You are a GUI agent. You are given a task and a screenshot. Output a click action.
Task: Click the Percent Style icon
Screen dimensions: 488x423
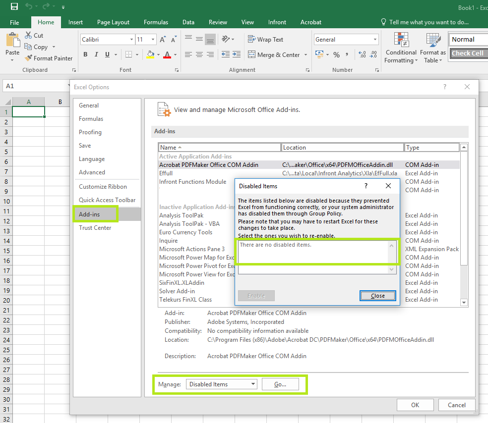[x=336, y=54]
